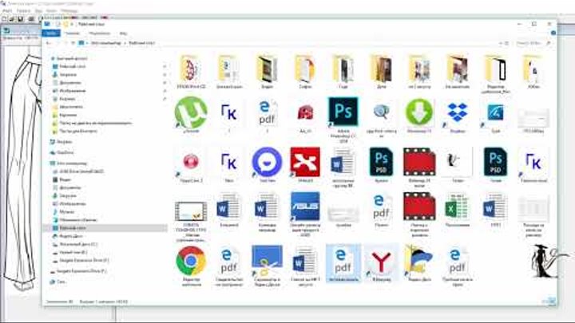575x323 pixels.
Task: Open the Word document beside the Chrome row scissors
Action: pos(305,261)
